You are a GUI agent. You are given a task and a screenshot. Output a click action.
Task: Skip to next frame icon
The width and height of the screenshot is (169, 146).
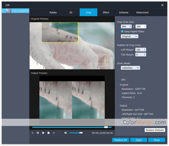pos(54,133)
